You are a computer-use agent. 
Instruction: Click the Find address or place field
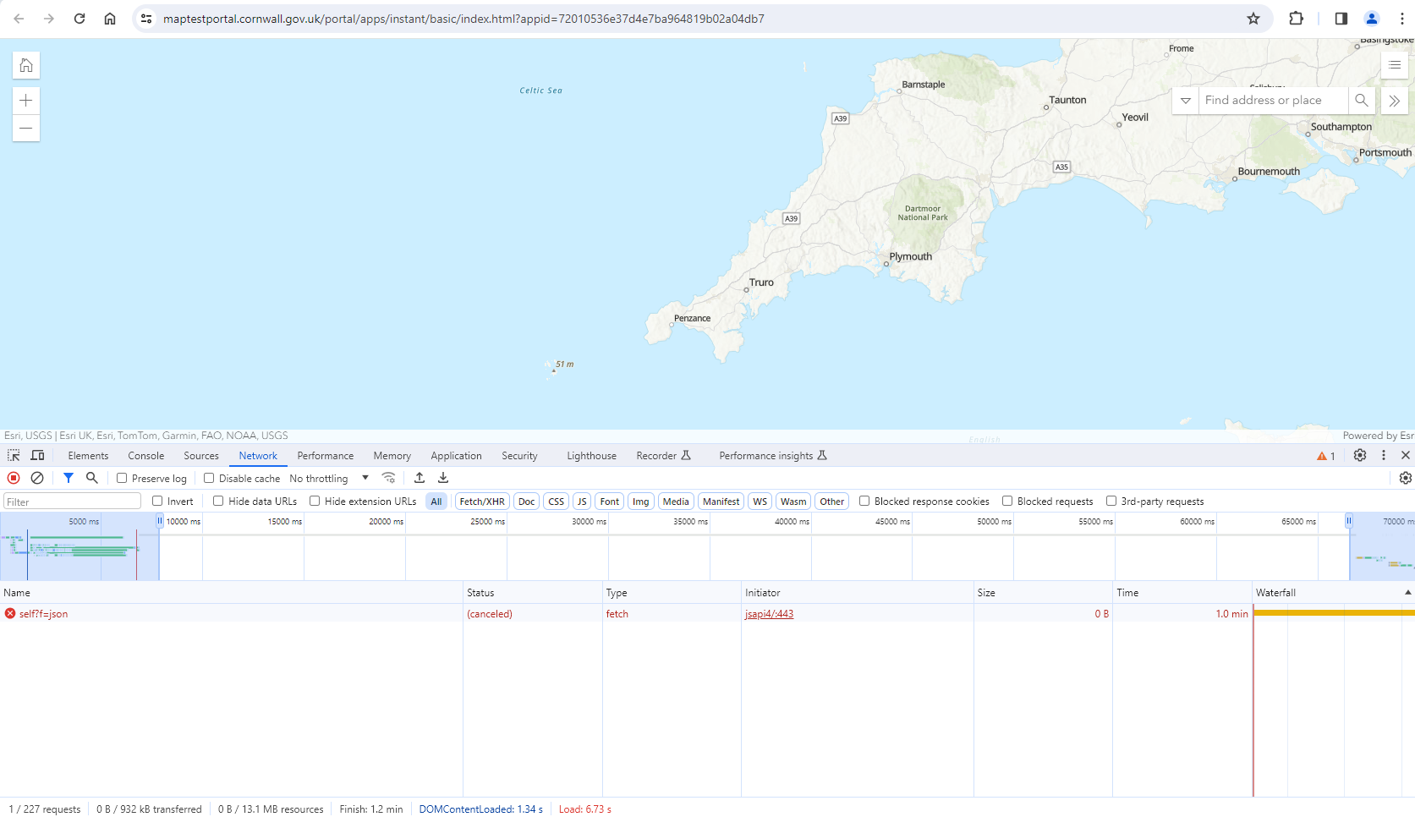click(1273, 101)
